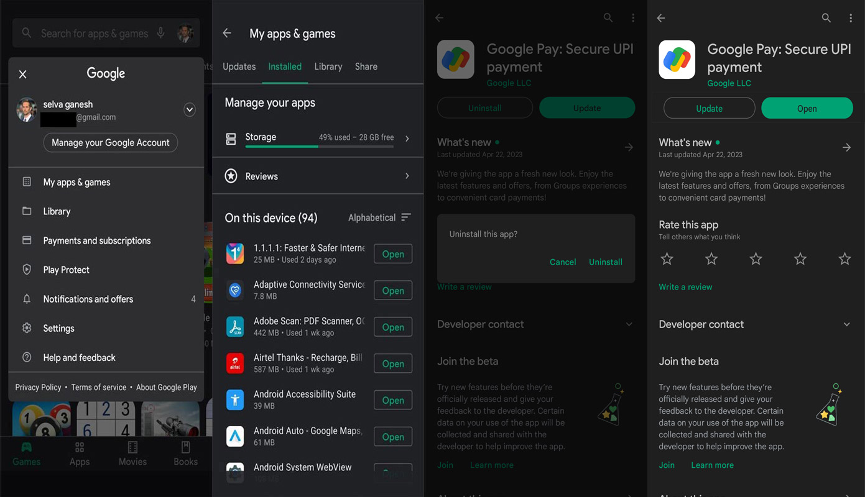The width and height of the screenshot is (865, 497).
Task: Select the Library tab in My apps
Action: pos(328,66)
